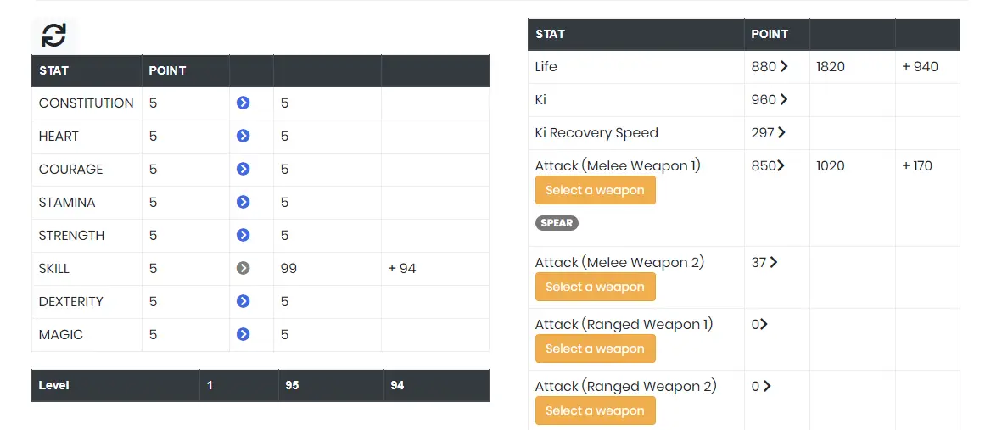Raise COURAGE stat with arrow icon
1002x430 pixels.
click(x=243, y=169)
